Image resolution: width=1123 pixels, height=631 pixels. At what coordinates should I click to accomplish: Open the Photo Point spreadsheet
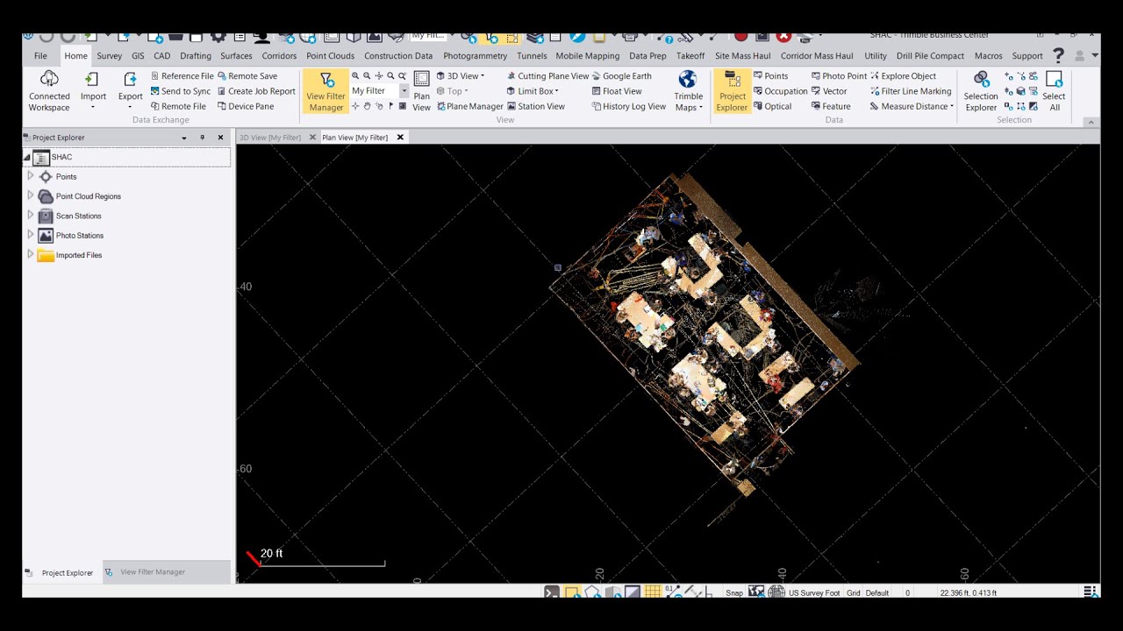pos(839,76)
